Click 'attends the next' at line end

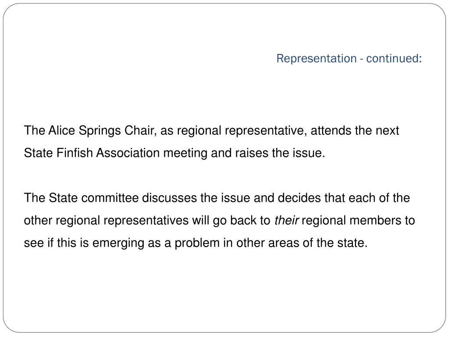pos(355,131)
